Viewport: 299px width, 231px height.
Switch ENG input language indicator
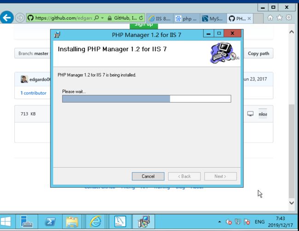coord(259,222)
